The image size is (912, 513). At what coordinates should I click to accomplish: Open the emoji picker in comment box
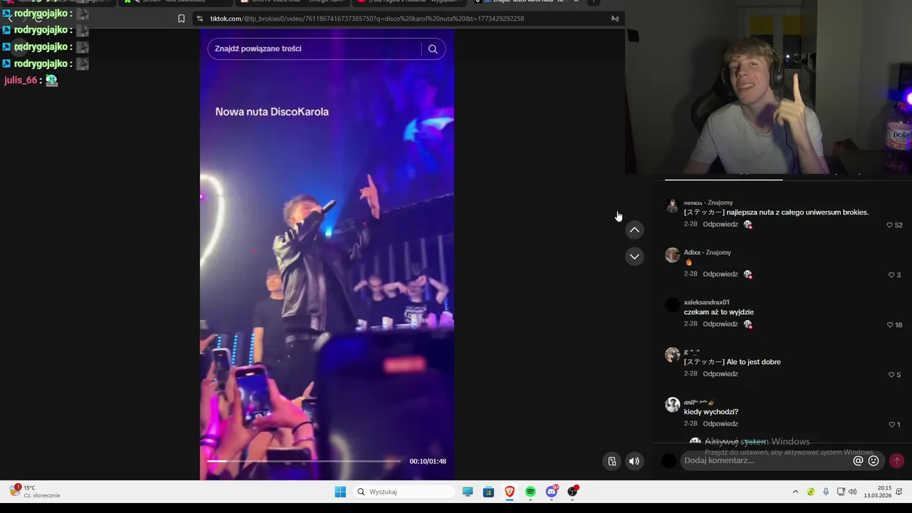pyautogui.click(x=874, y=461)
